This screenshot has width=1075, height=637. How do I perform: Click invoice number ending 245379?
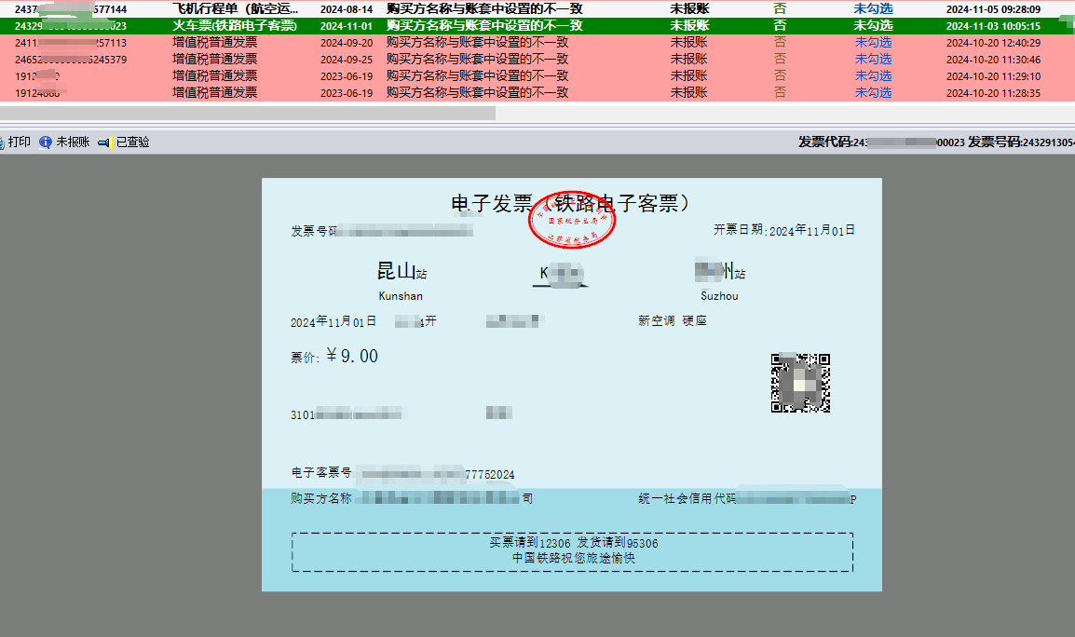(71, 60)
